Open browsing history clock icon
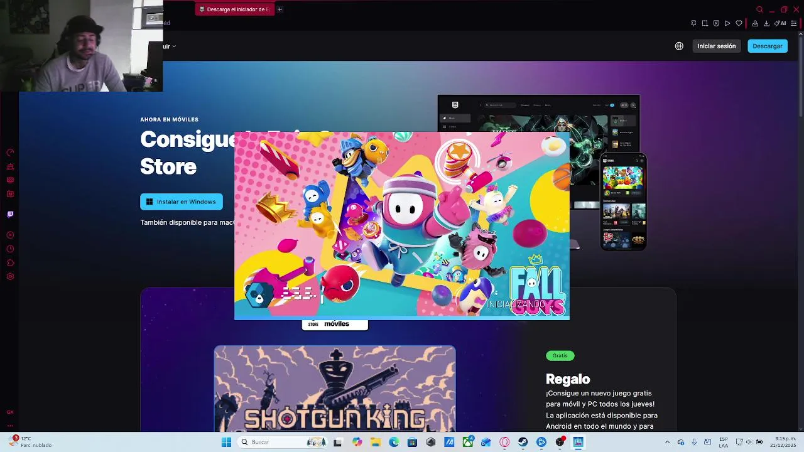 [x=10, y=249]
